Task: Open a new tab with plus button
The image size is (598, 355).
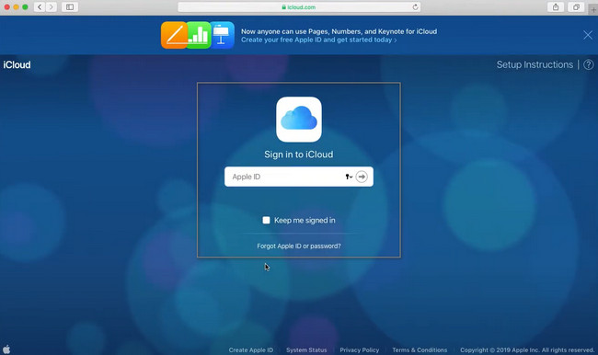Action: tap(593, 9)
